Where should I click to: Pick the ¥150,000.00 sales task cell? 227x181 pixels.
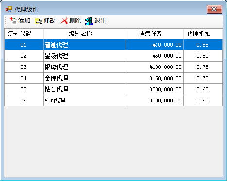coord(155,78)
